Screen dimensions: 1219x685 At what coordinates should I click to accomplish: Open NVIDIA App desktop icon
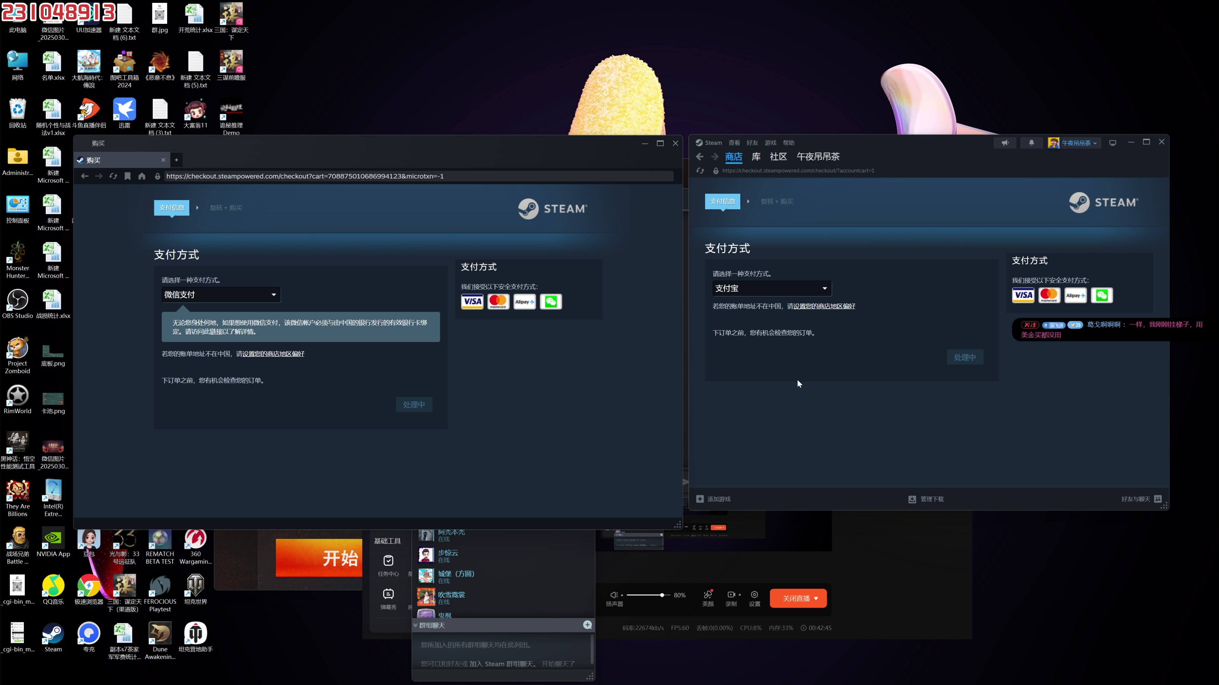pos(53,542)
